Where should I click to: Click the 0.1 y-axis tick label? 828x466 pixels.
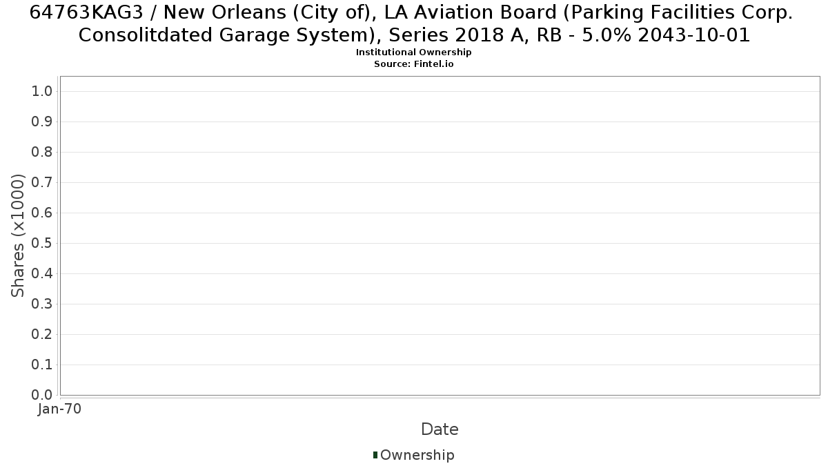tap(43, 365)
